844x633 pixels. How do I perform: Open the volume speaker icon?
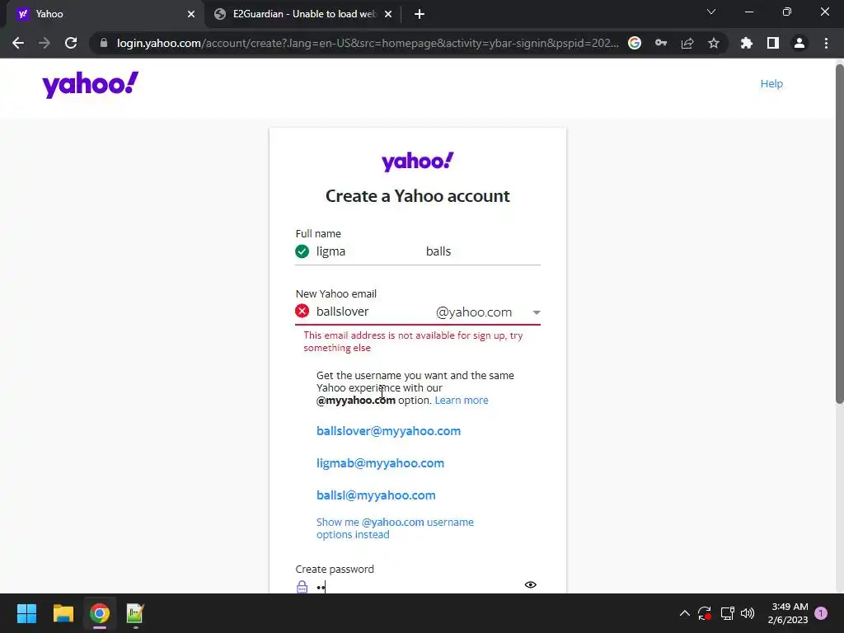pyautogui.click(x=748, y=613)
